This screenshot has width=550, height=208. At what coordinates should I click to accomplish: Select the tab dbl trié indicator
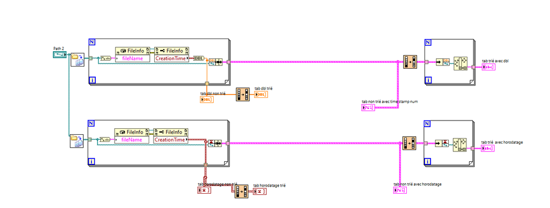(261, 95)
